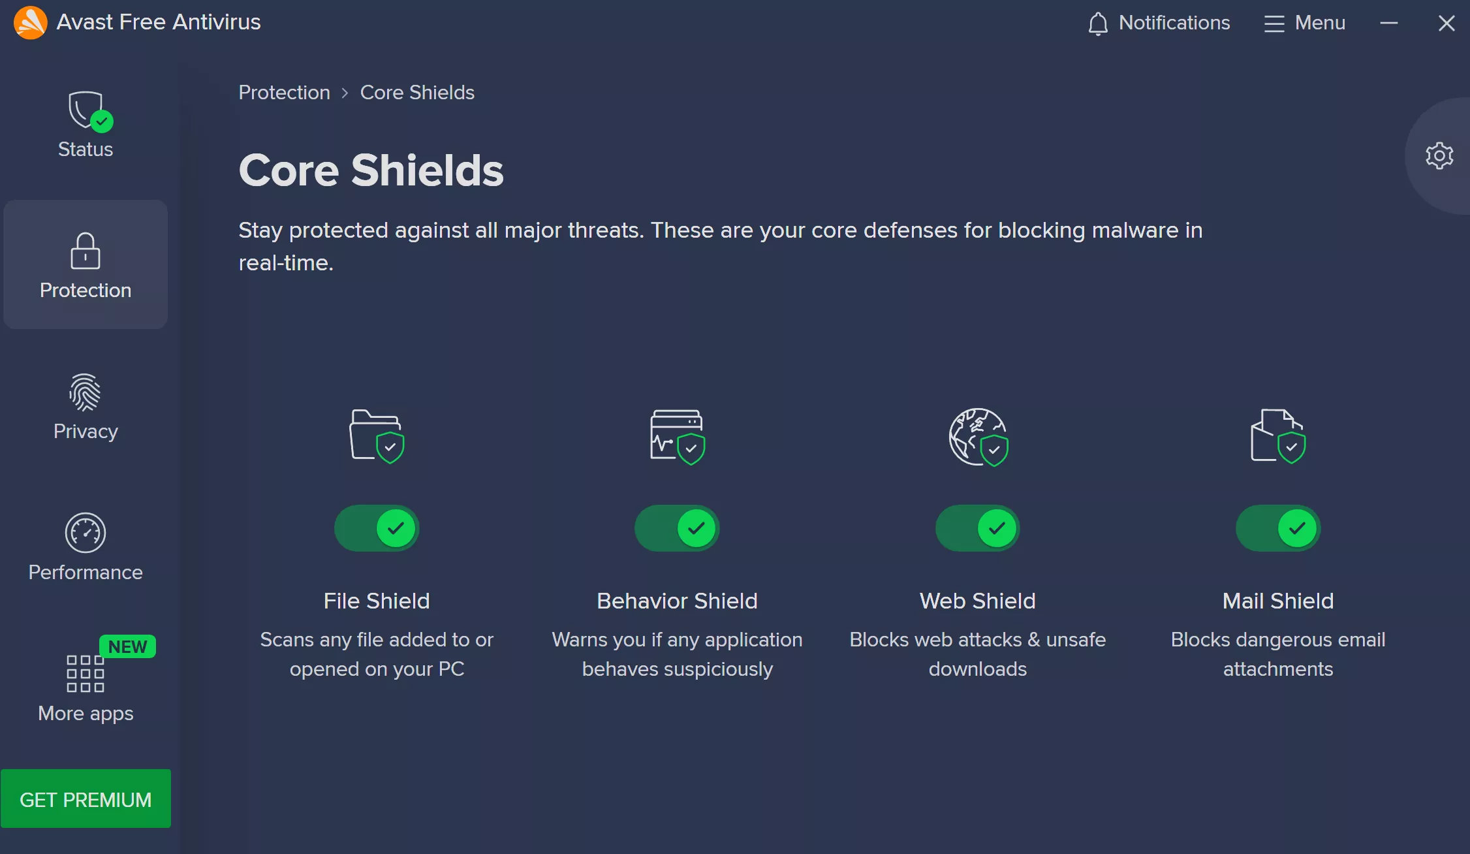Go to the Status section
Image resolution: width=1470 pixels, height=854 pixels.
86,125
